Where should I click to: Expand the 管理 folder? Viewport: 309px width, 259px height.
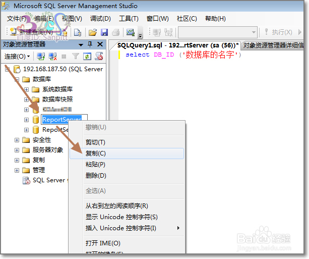pos(17,170)
